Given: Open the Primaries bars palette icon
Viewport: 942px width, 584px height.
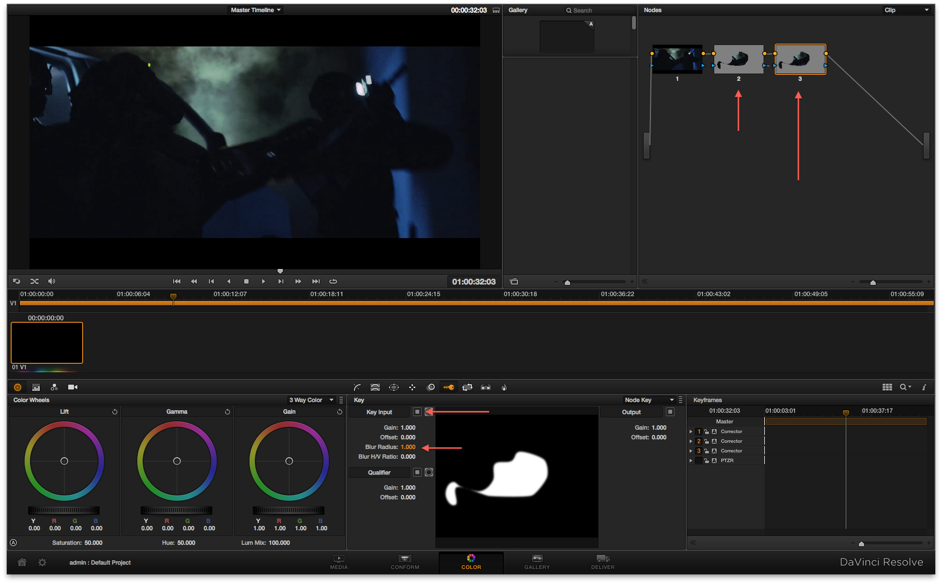Looking at the screenshot, I should [36, 387].
